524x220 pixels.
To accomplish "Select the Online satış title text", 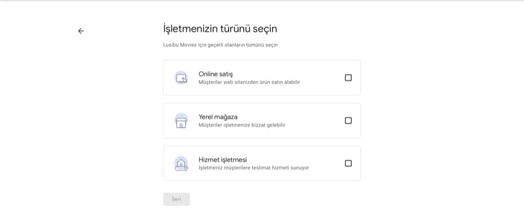I will coord(216,74).
